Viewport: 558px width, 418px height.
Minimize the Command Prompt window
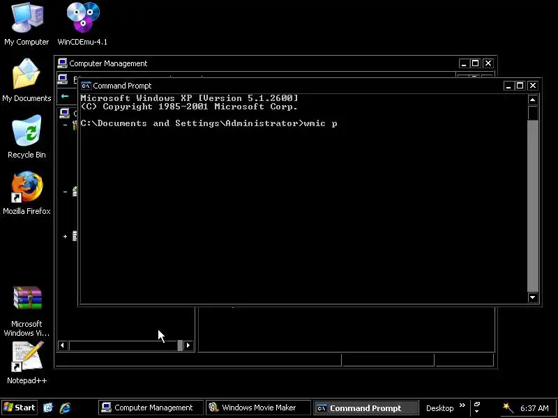tap(508, 86)
